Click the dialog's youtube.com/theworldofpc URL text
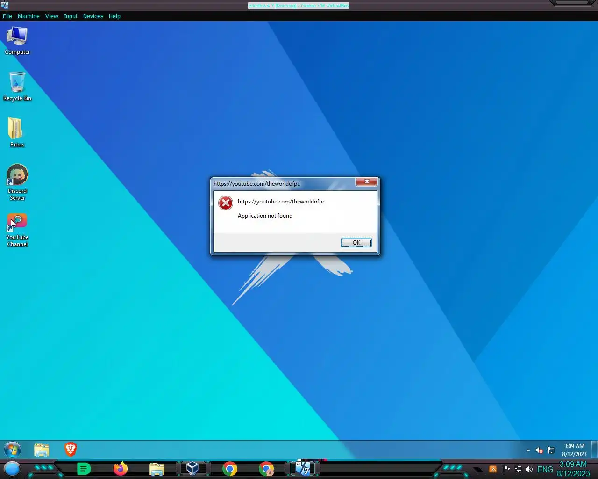 pyautogui.click(x=281, y=202)
